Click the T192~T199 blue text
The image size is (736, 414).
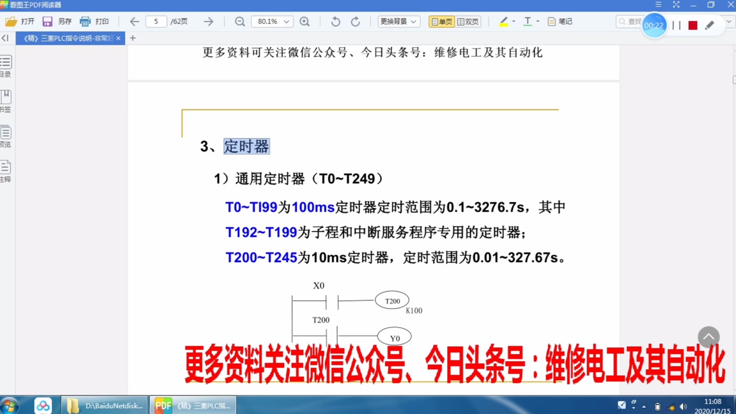pos(261,232)
